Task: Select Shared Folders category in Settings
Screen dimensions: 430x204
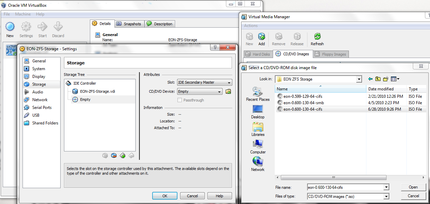Action: 41,123
